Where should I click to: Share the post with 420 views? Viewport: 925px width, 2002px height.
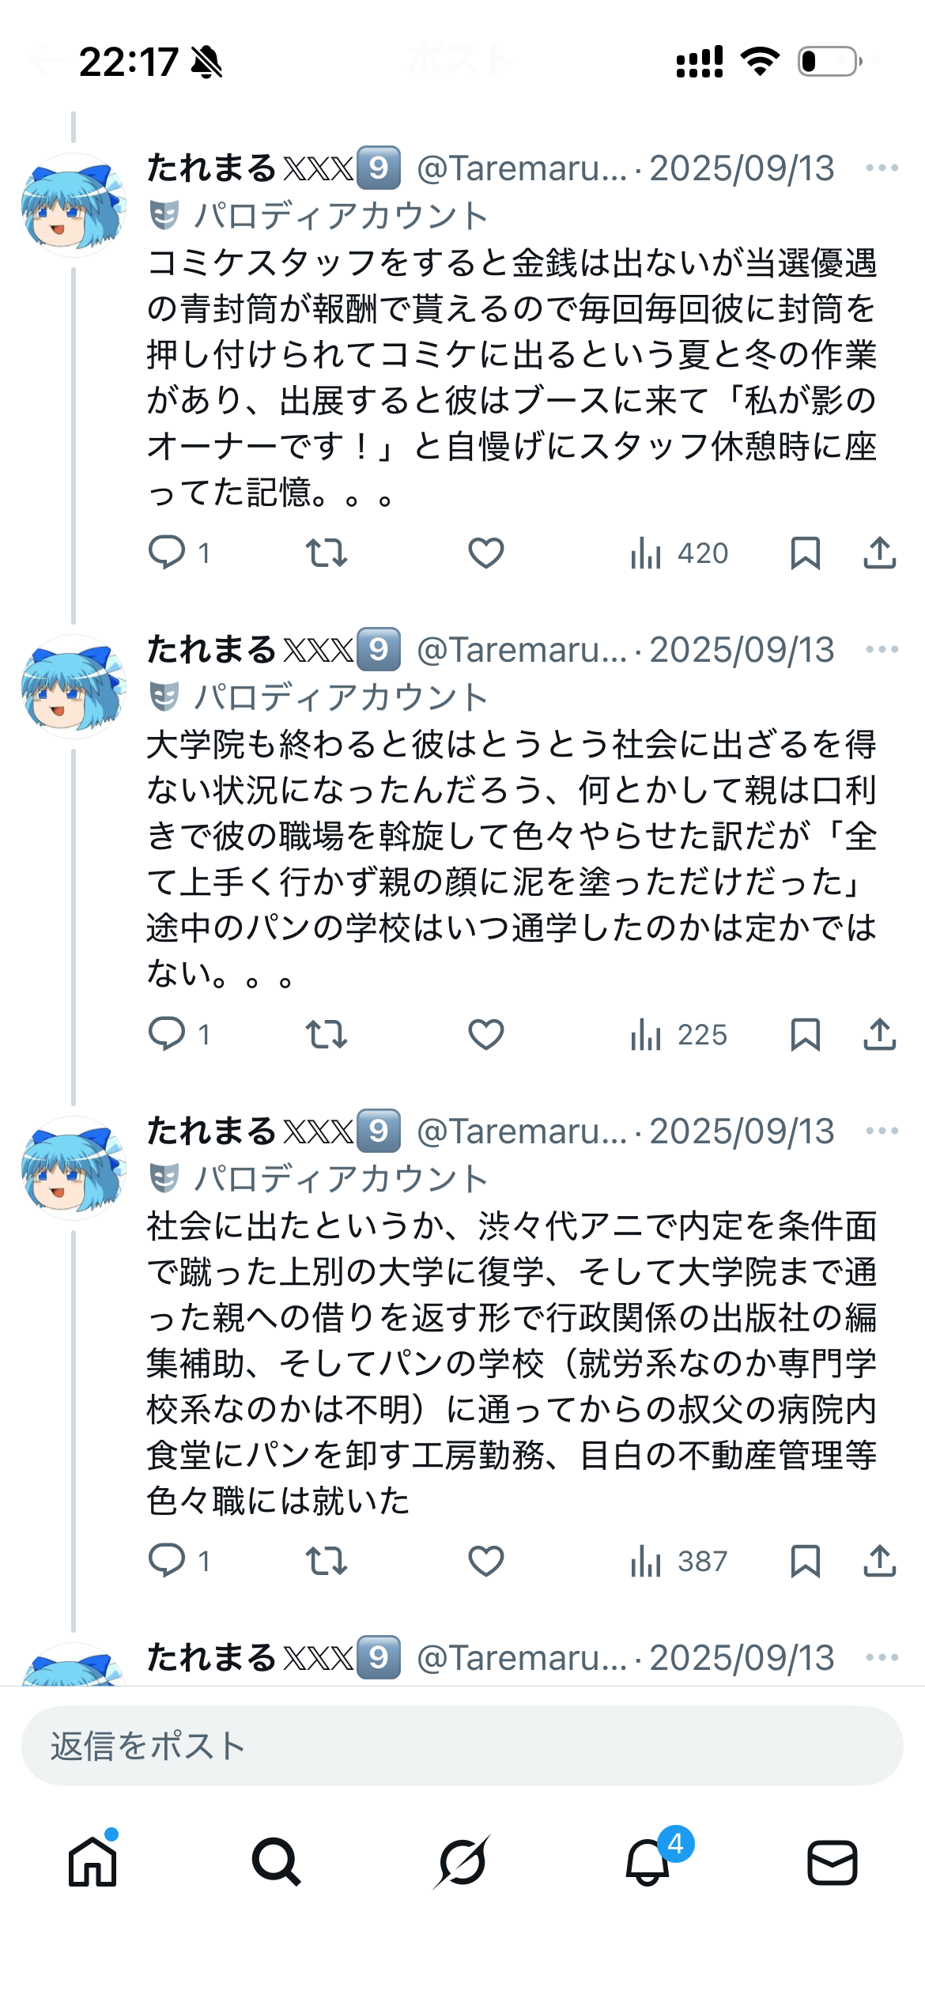click(x=879, y=553)
